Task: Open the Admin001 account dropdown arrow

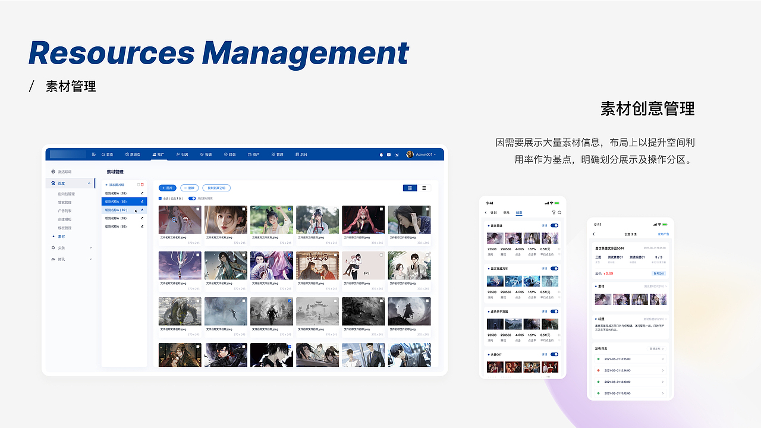Action: click(x=435, y=155)
